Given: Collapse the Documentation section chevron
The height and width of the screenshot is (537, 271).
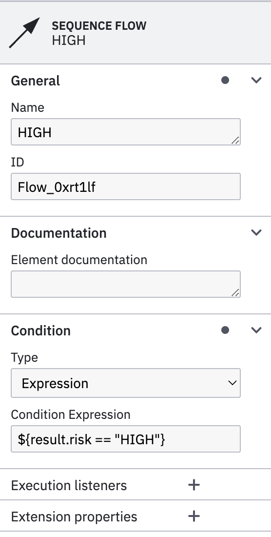Looking at the screenshot, I should click(x=256, y=232).
